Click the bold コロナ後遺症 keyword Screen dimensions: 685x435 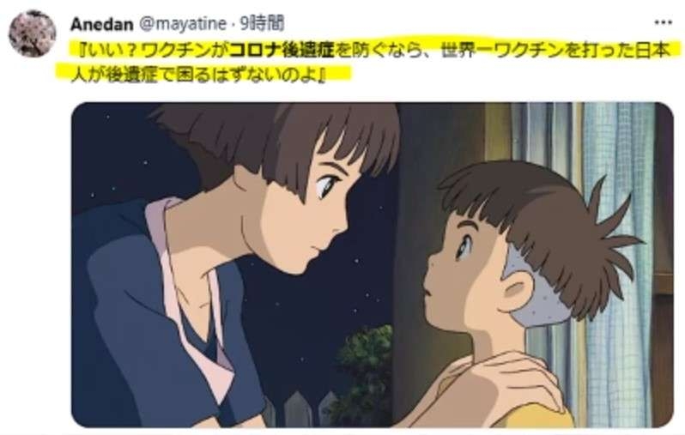point(282,51)
